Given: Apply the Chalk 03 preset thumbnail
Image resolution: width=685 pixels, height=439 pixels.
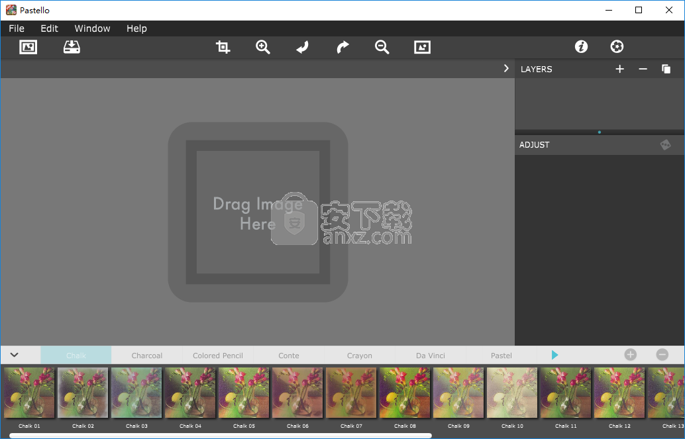Looking at the screenshot, I should pos(136,392).
